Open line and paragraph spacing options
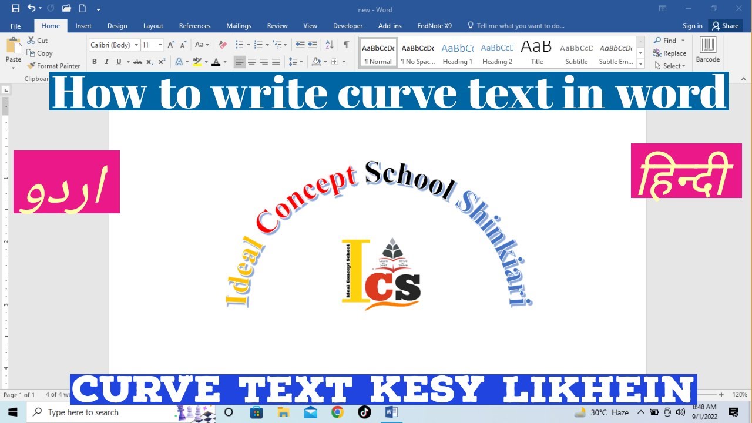 [x=295, y=62]
